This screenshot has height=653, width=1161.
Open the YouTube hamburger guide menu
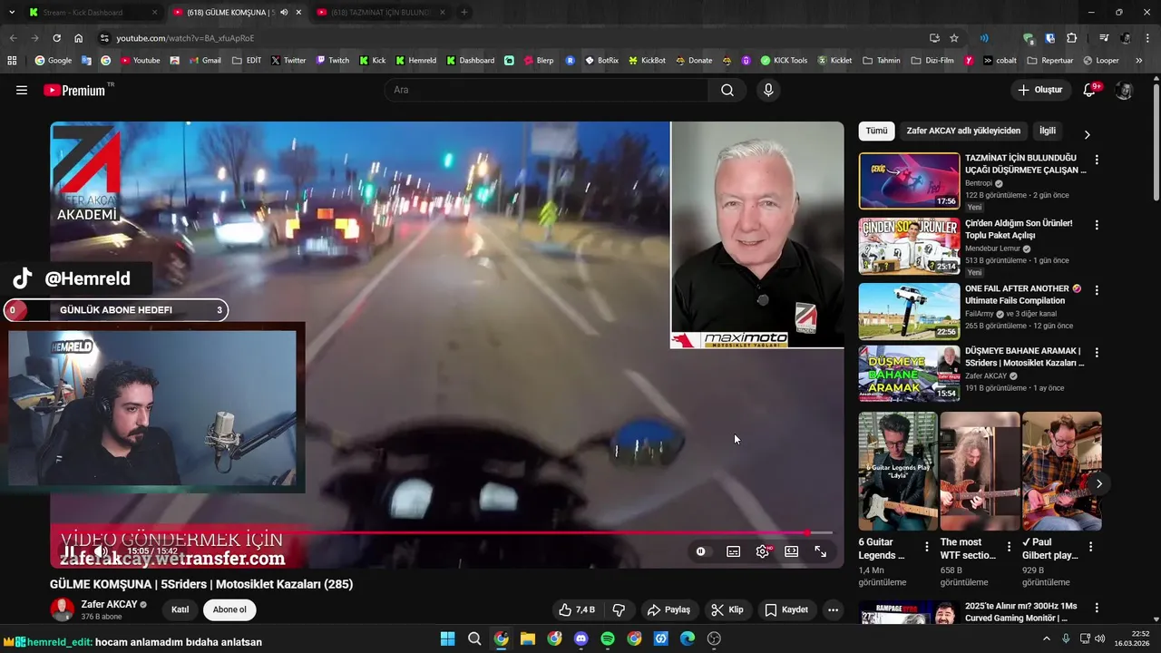[x=22, y=90]
